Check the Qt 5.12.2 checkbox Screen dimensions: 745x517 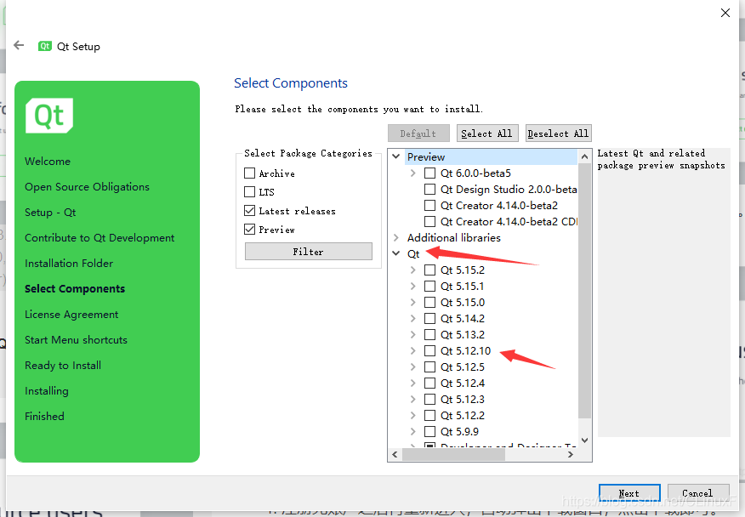[x=429, y=415]
